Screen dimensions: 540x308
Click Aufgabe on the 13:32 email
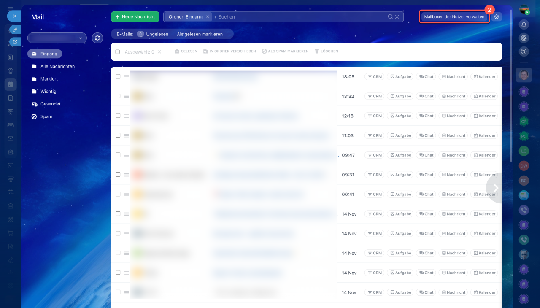click(400, 96)
